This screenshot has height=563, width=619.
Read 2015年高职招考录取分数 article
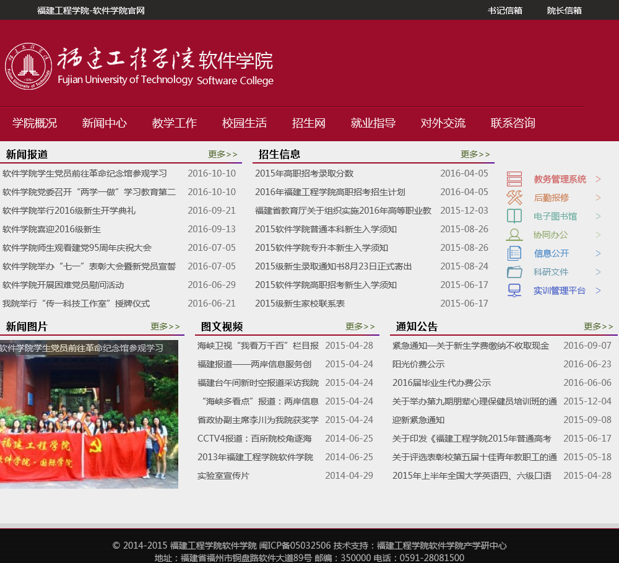pyautogui.click(x=304, y=173)
